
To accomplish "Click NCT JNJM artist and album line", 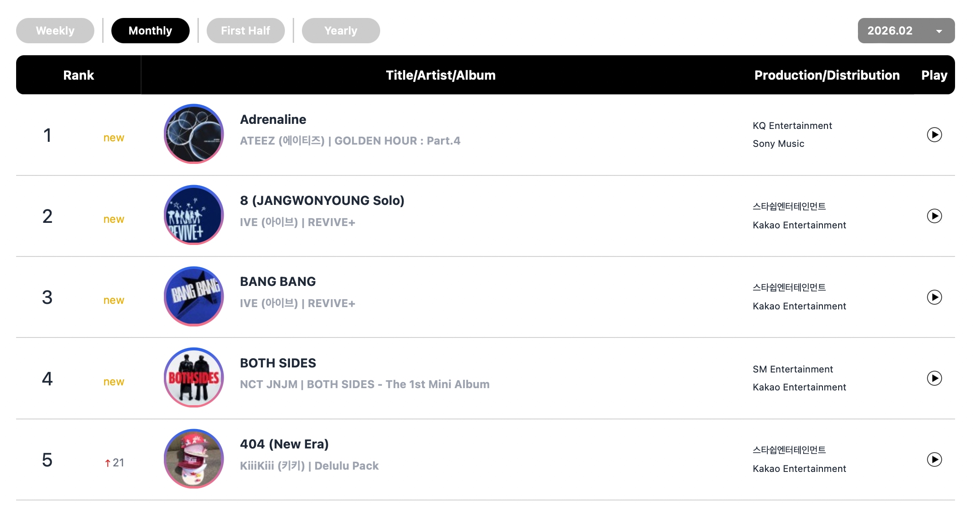I will pos(365,384).
